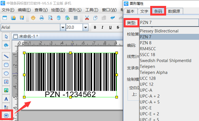Switch to the 基本 tab
The width and height of the screenshot is (199, 121).
click(130, 11)
